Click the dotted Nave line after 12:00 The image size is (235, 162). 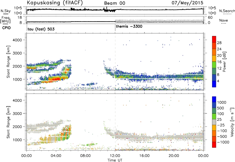[x=159, y=20]
